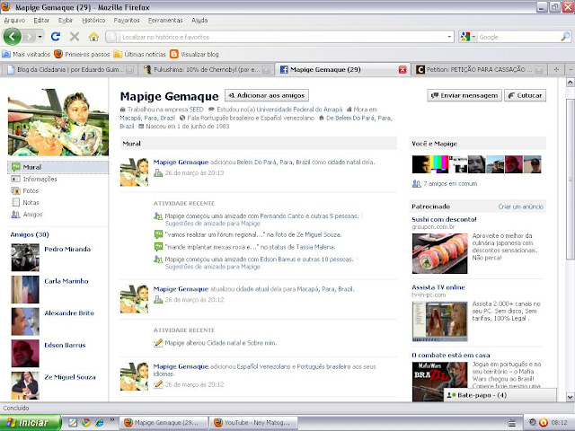Open a new tab with the plus button
This screenshot has height=431, width=575.
pyautogui.click(x=556, y=69)
